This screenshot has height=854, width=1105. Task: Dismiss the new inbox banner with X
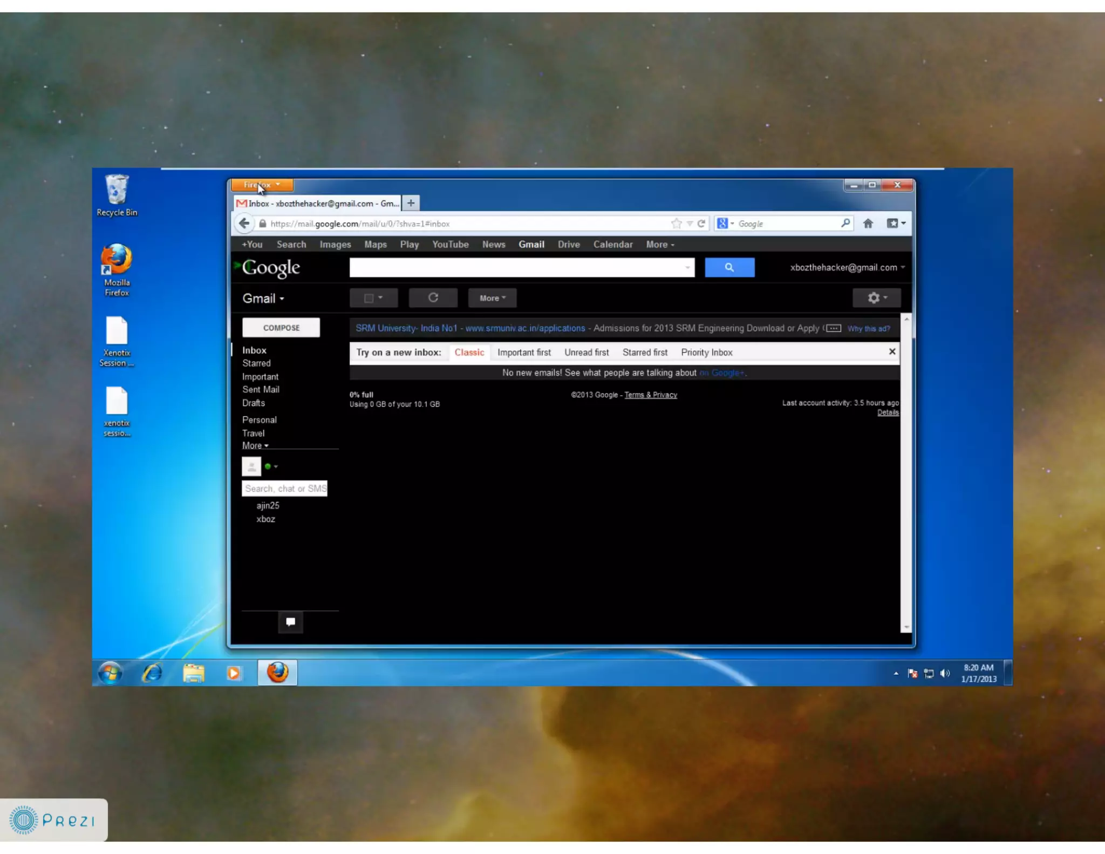tap(892, 351)
